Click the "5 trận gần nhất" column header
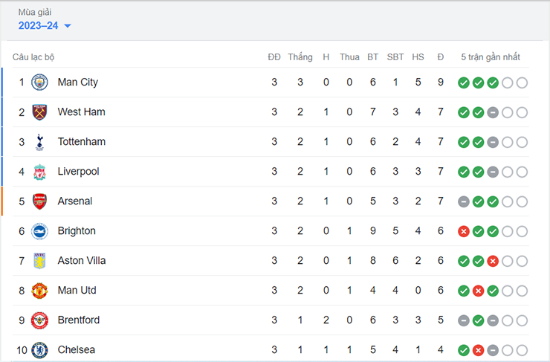 (x=491, y=57)
